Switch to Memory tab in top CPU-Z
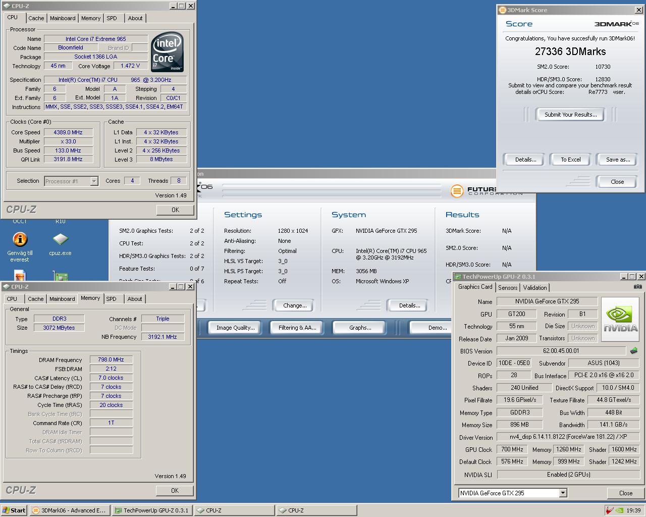The image size is (646, 517). (91, 18)
